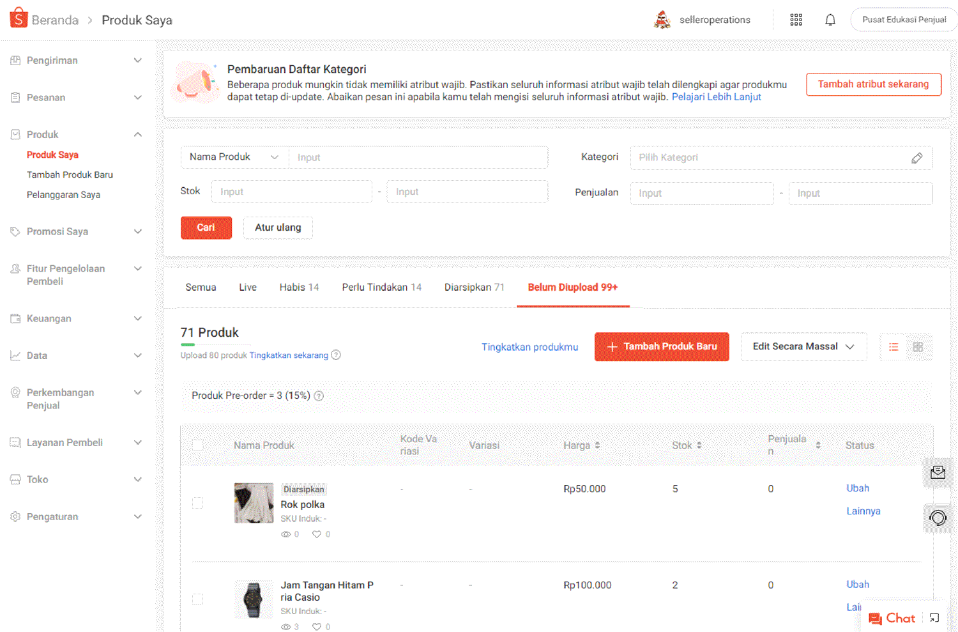
Task: Open Pelajari Lebih Lanjut link
Action: coord(716,96)
